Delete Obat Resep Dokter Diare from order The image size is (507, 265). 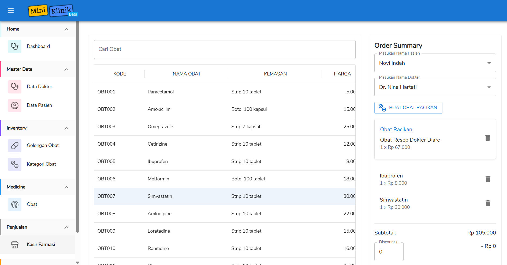[x=488, y=138]
